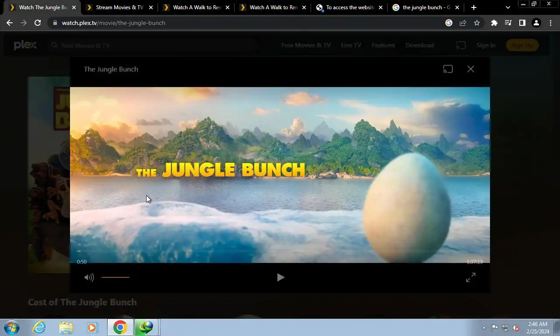Close the Jungle Bunch player overlay
This screenshot has width=560, height=336.
pyautogui.click(x=471, y=69)
